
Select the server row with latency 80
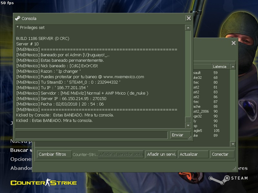[x=212, y=82]
